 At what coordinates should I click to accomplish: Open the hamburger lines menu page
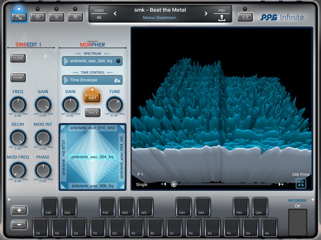pyautogui.click(x=75, y=17)
